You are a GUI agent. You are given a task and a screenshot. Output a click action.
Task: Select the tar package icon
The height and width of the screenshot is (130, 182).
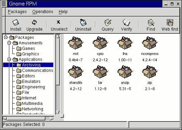click(100, 72)
